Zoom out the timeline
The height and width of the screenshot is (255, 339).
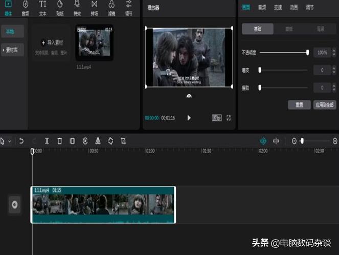pos(294,141)
